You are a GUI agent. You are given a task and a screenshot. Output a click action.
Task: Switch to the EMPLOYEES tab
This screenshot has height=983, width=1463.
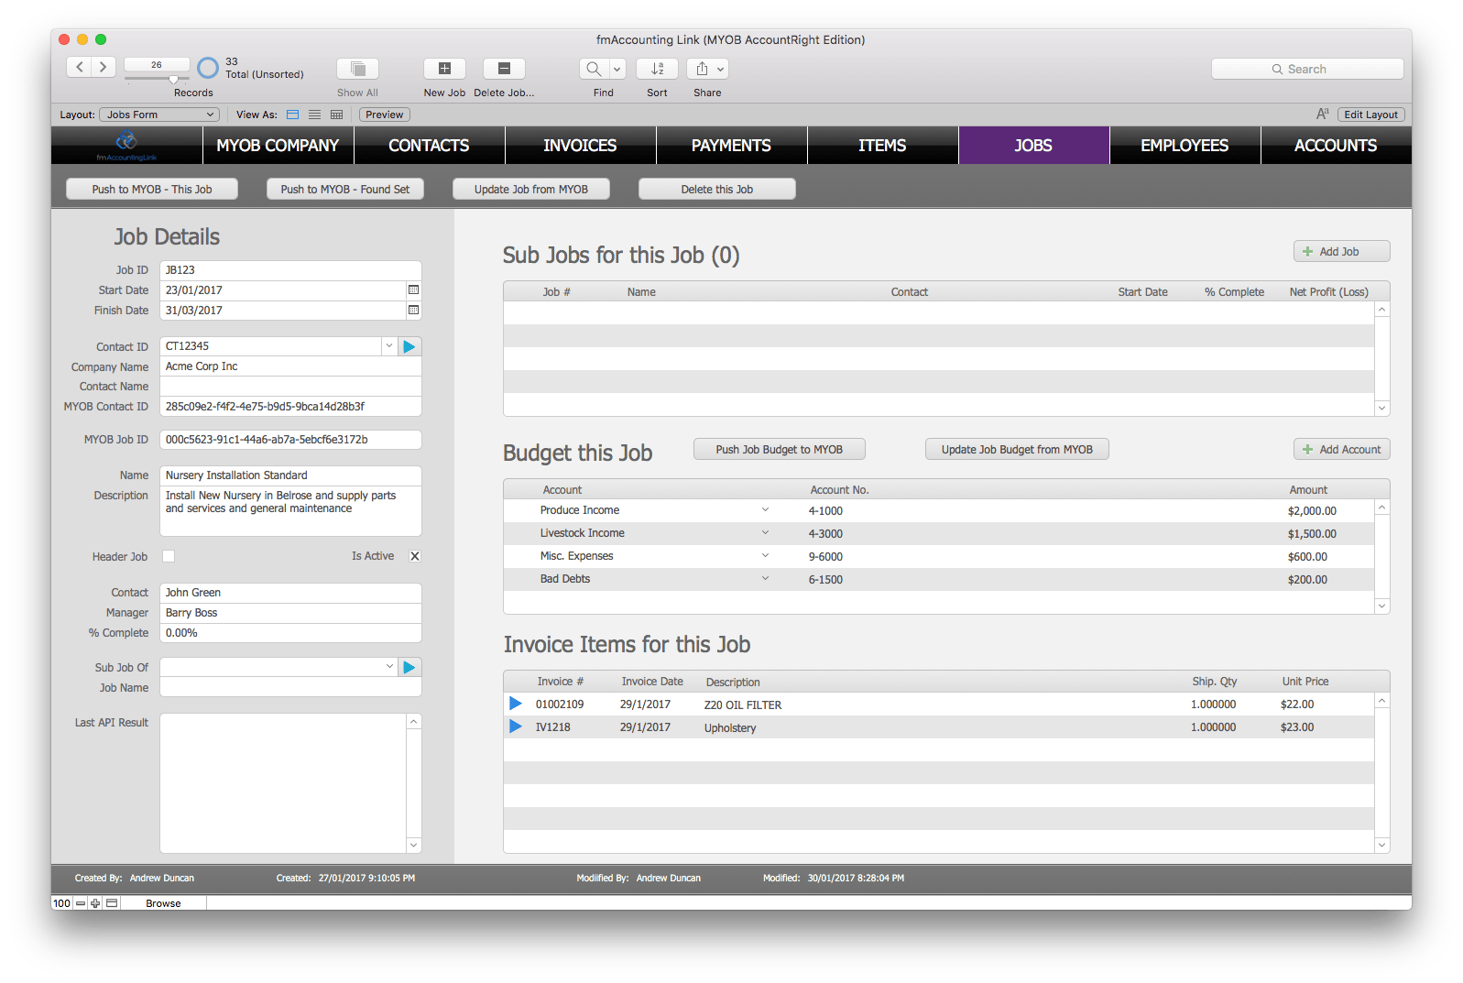click(1185, 146)
